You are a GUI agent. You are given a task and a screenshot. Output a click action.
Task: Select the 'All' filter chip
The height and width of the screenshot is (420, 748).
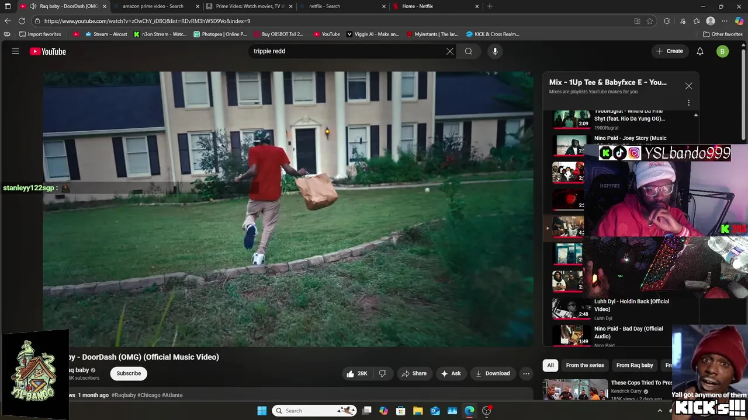(550, 365)
